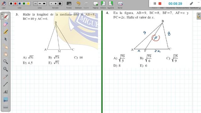The height and width of the screenshot is (113, 201).
Task: Click the handwritten 9 beside side AB
Action: tap(144, 33)
